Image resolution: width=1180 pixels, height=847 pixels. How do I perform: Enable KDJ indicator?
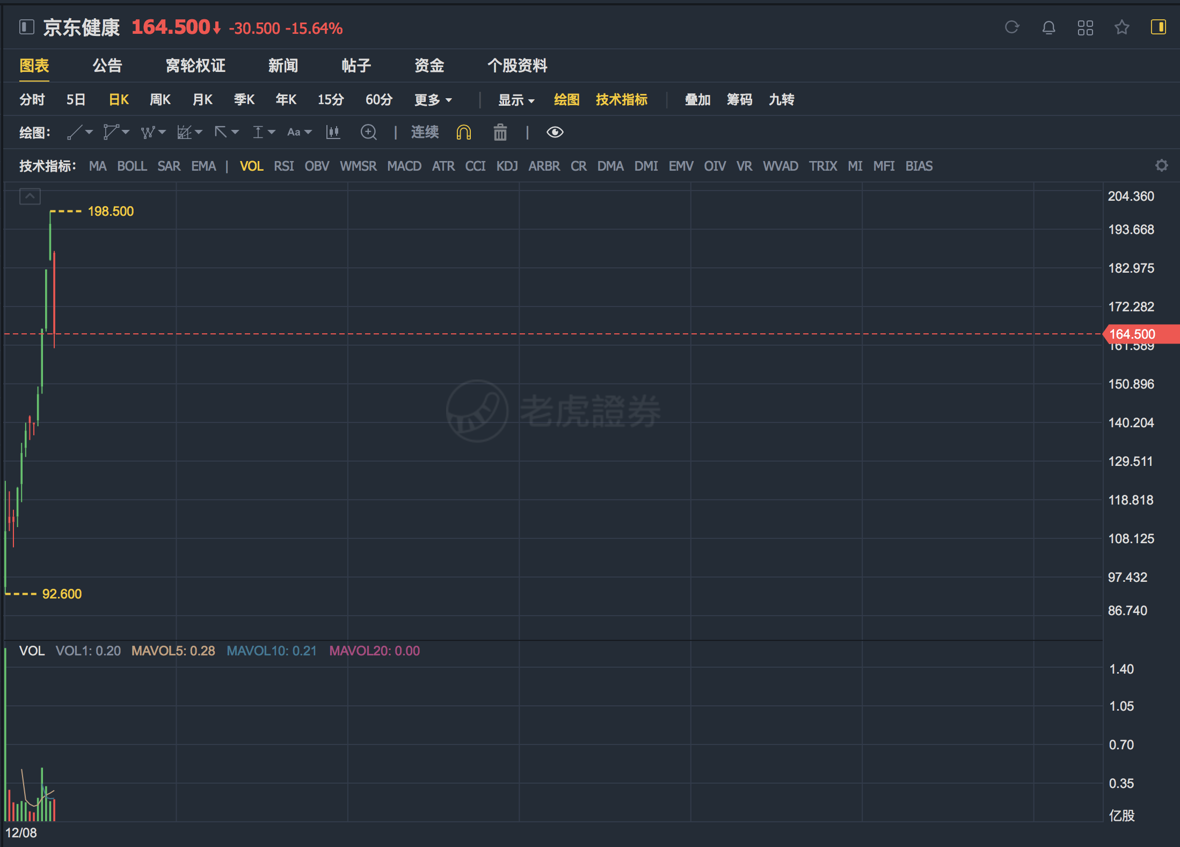pyautogui.click(x=507, y=166)
